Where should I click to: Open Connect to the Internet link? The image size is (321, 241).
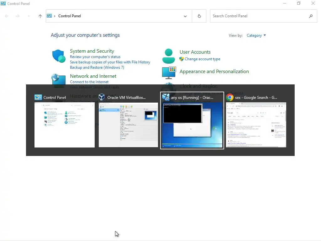[89, 82]
